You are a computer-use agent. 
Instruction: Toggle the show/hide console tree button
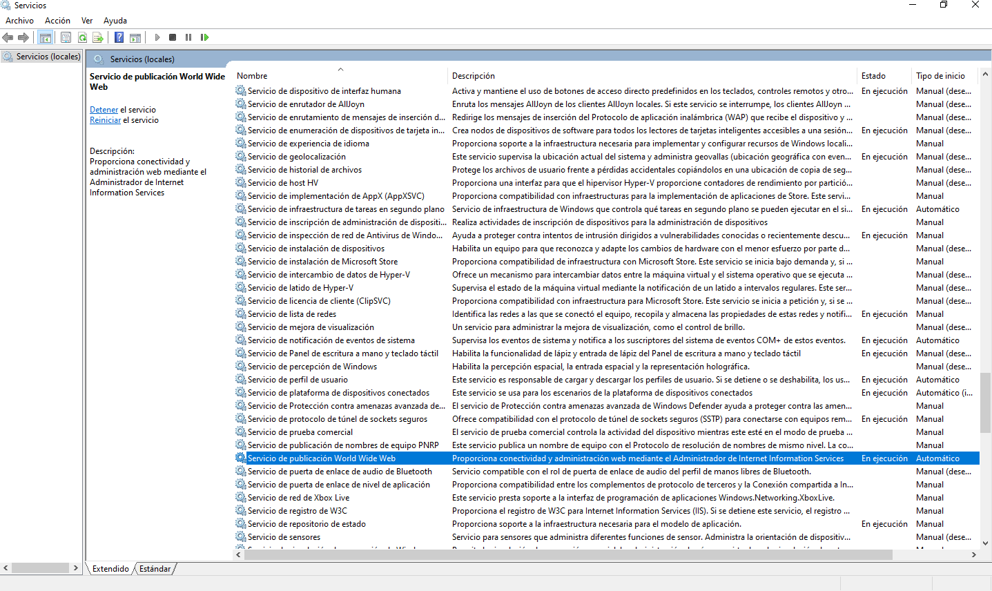click(x=45, y=37)
